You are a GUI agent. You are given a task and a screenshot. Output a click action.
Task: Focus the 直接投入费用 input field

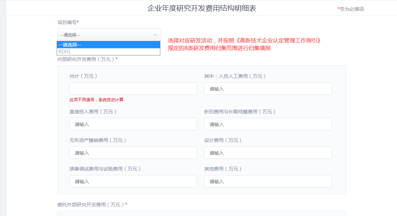133,124
